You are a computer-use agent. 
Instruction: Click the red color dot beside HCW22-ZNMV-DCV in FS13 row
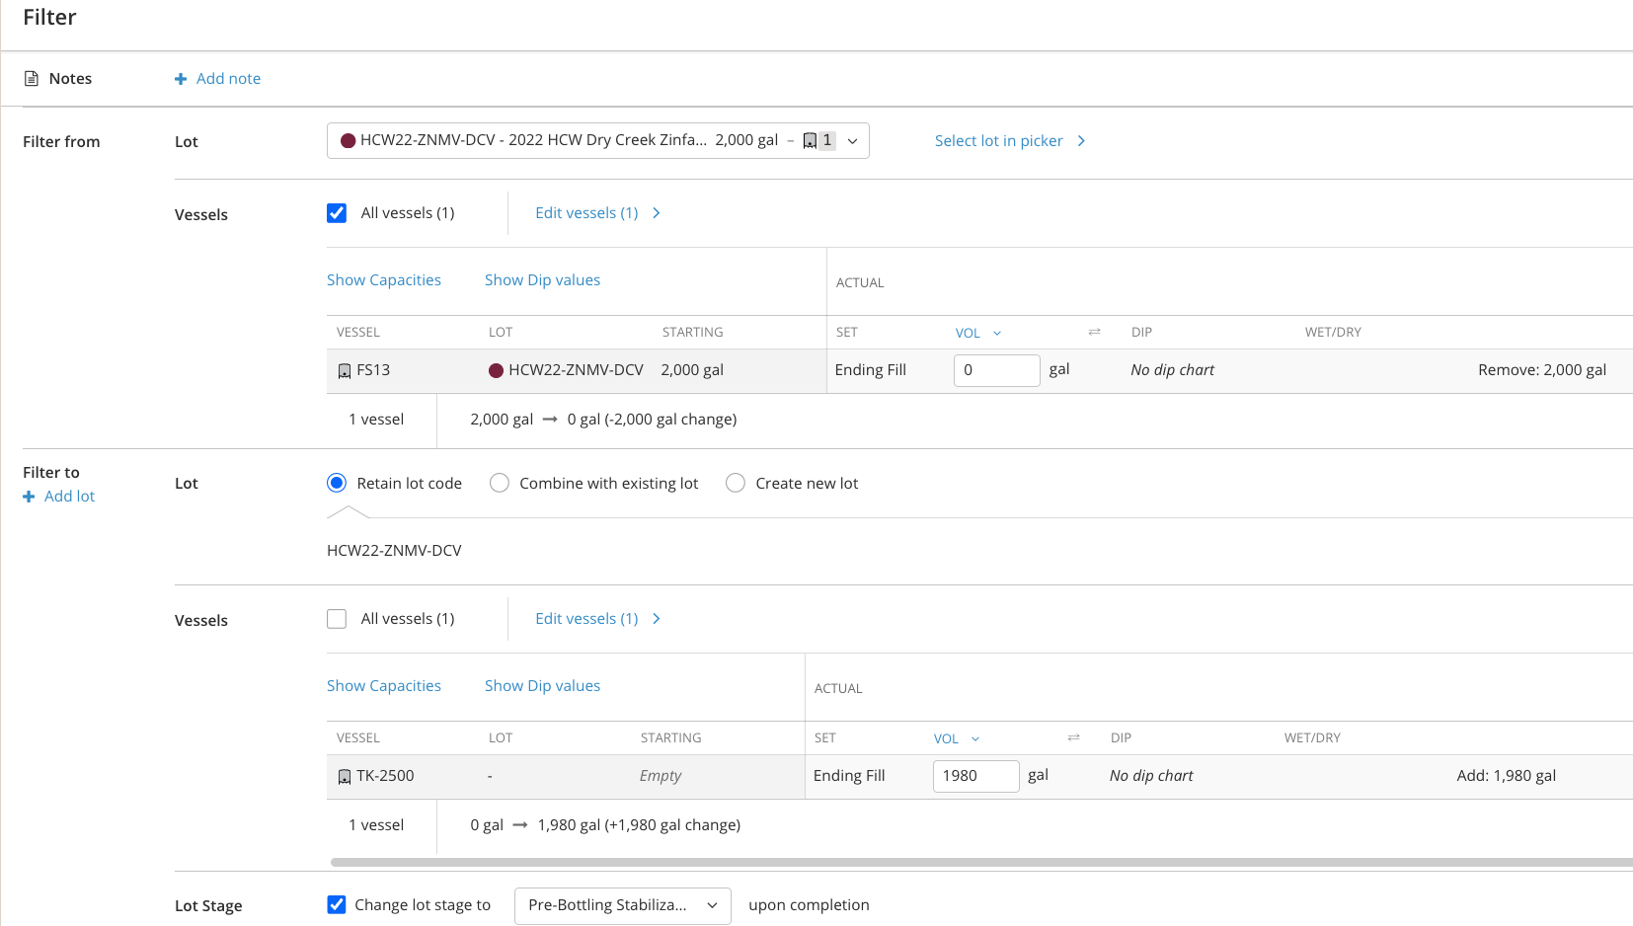pyautogui.click(x=497, y=371)
